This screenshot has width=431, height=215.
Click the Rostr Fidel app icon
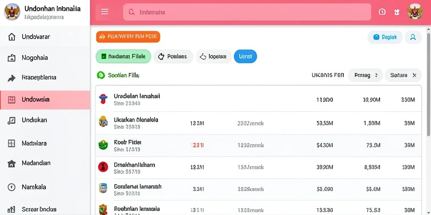pyautogui.click(x=103, y=145)
